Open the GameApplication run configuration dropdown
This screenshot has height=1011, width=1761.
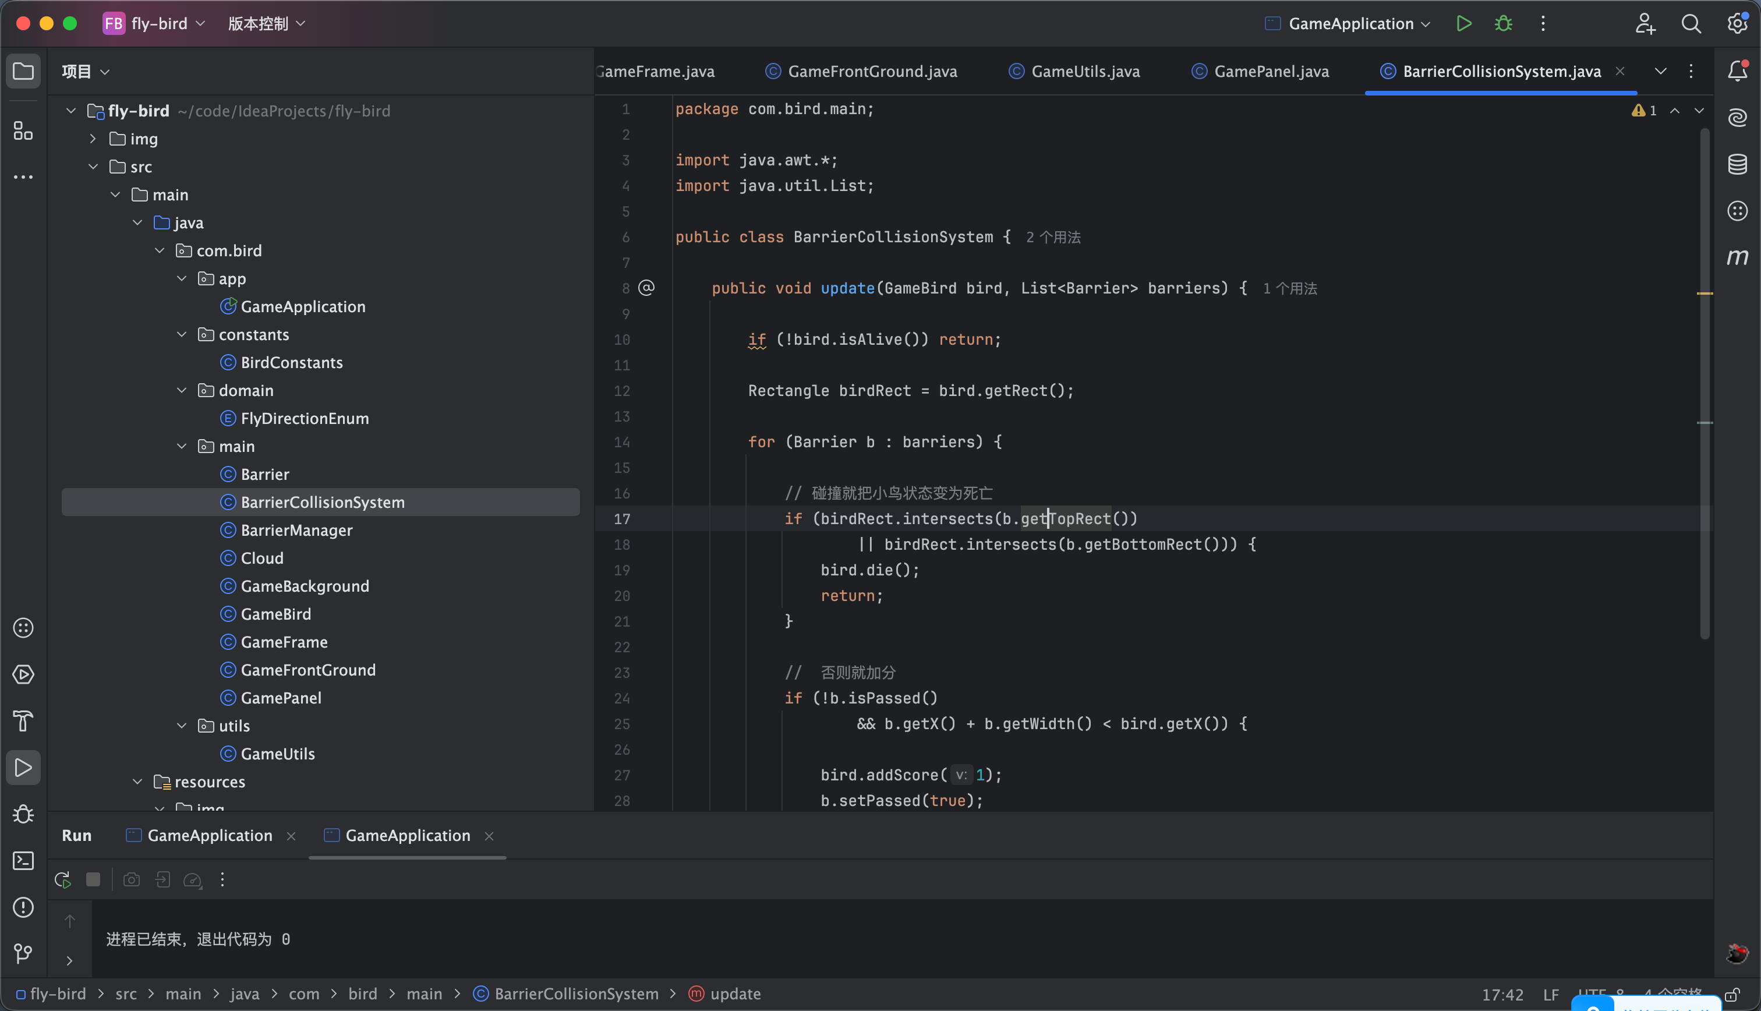[x=1348, y=24]
